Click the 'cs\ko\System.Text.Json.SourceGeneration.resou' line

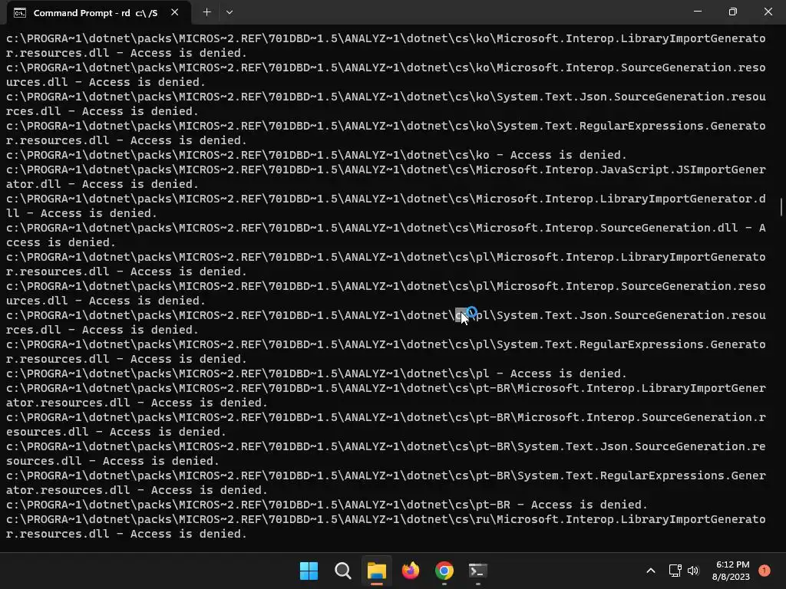tap(386, 97)
